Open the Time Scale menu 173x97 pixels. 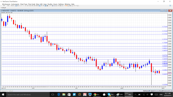tap(32, 4)
